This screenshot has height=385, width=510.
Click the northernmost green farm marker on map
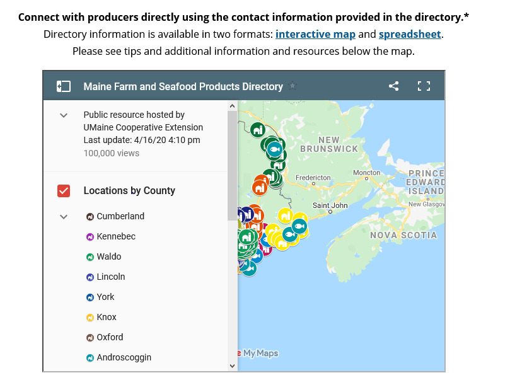pos(258,130)
